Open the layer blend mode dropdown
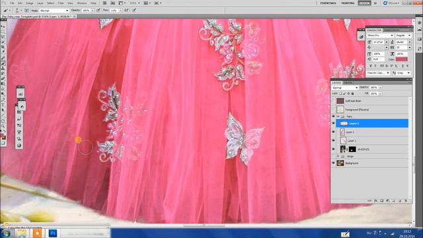Image resolution: width=423 pixels, height=238 pixels. point(345,88)
